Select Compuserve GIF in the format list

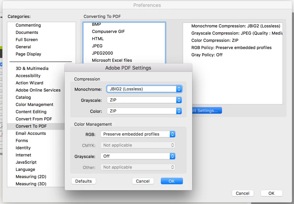[x=108, y=32]
